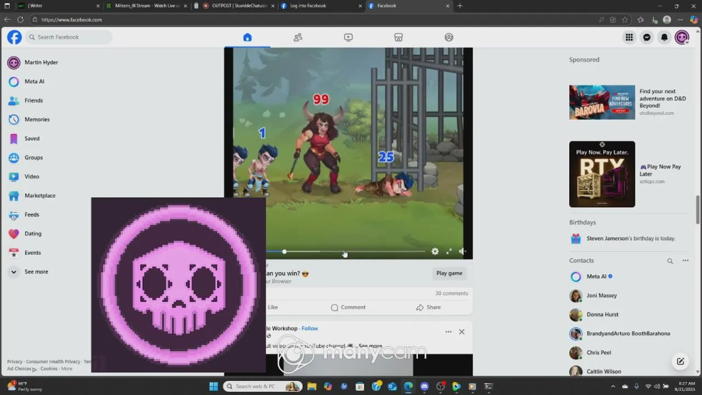Click the address bar URL
Image resolution: width=702 pixels, height=395 pixels.
tap(72, 20)
